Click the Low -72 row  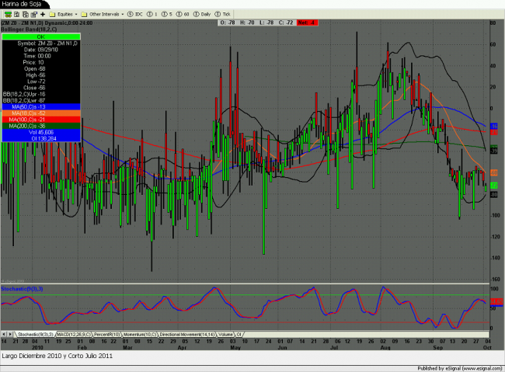[41, 82]
